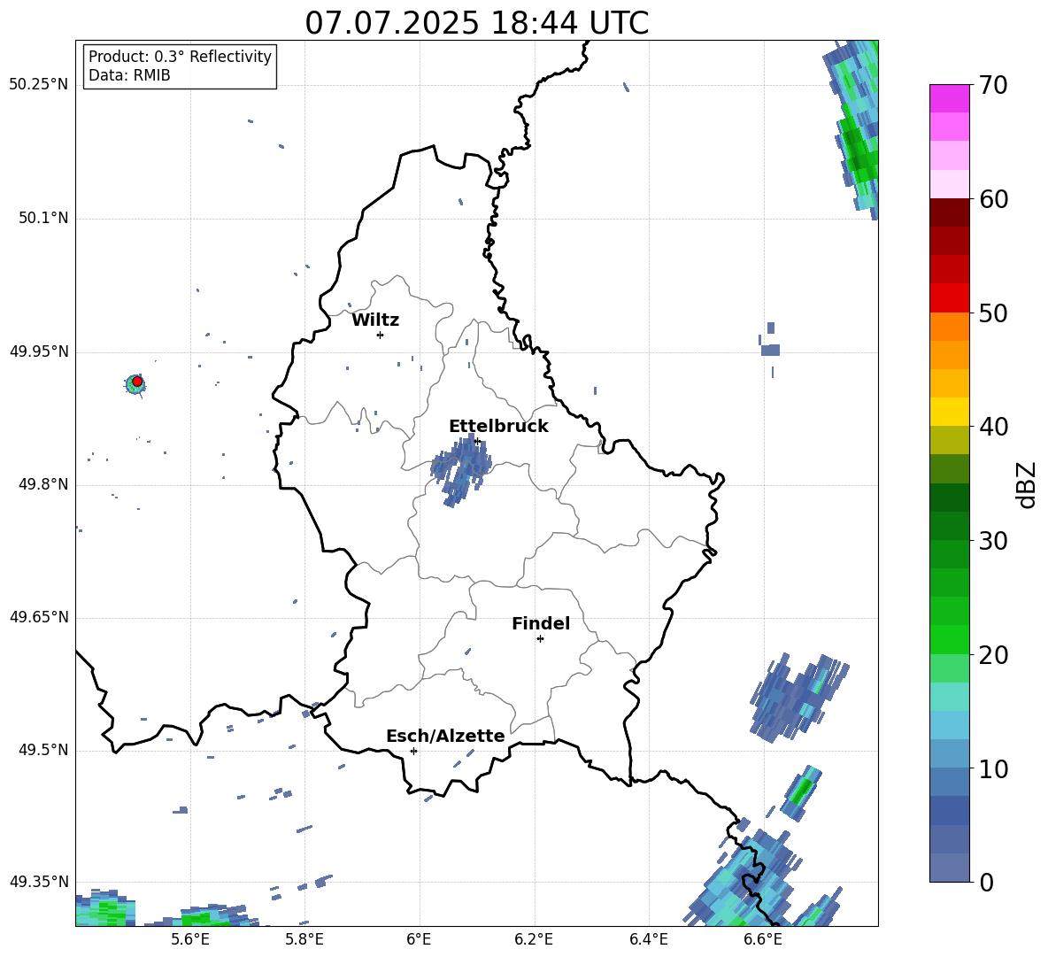Screen dimensions: 1048x957
Task: Click the 5.6°E longitude tick label
Action: (x=190, y=939)
